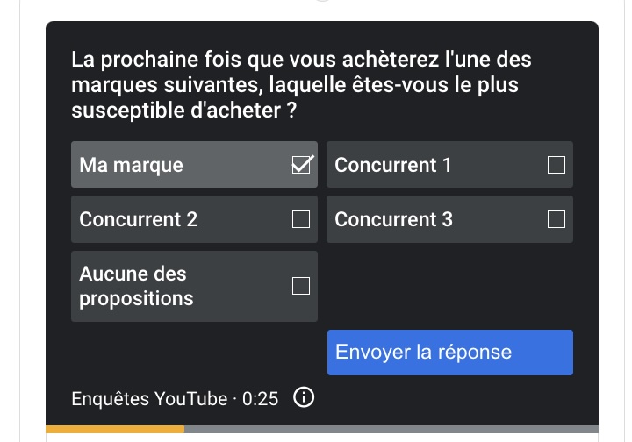This screenshot has width=632, height=442.
Task: Open the survey info icon
Action: pos(303,398)
